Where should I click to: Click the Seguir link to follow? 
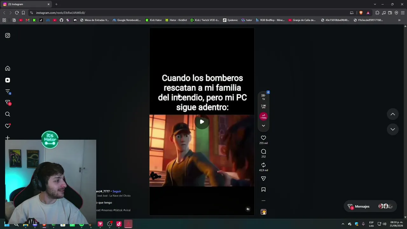click(x=117, y=191)
